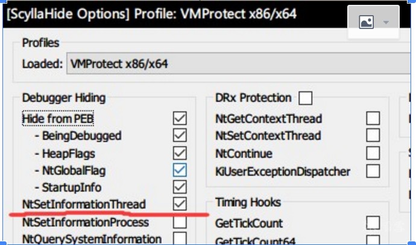The width and height of the screenshot is (416, 245).
Task: Enable the GetTickCount64 checkbox
Action: click(x=373, y=241)
